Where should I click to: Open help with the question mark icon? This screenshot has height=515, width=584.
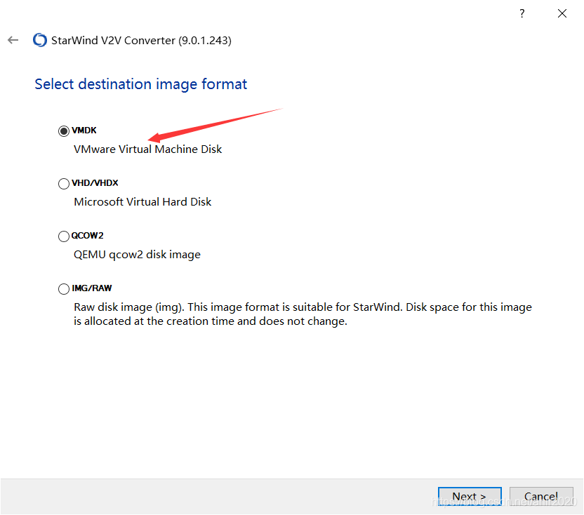click(522, 13)
